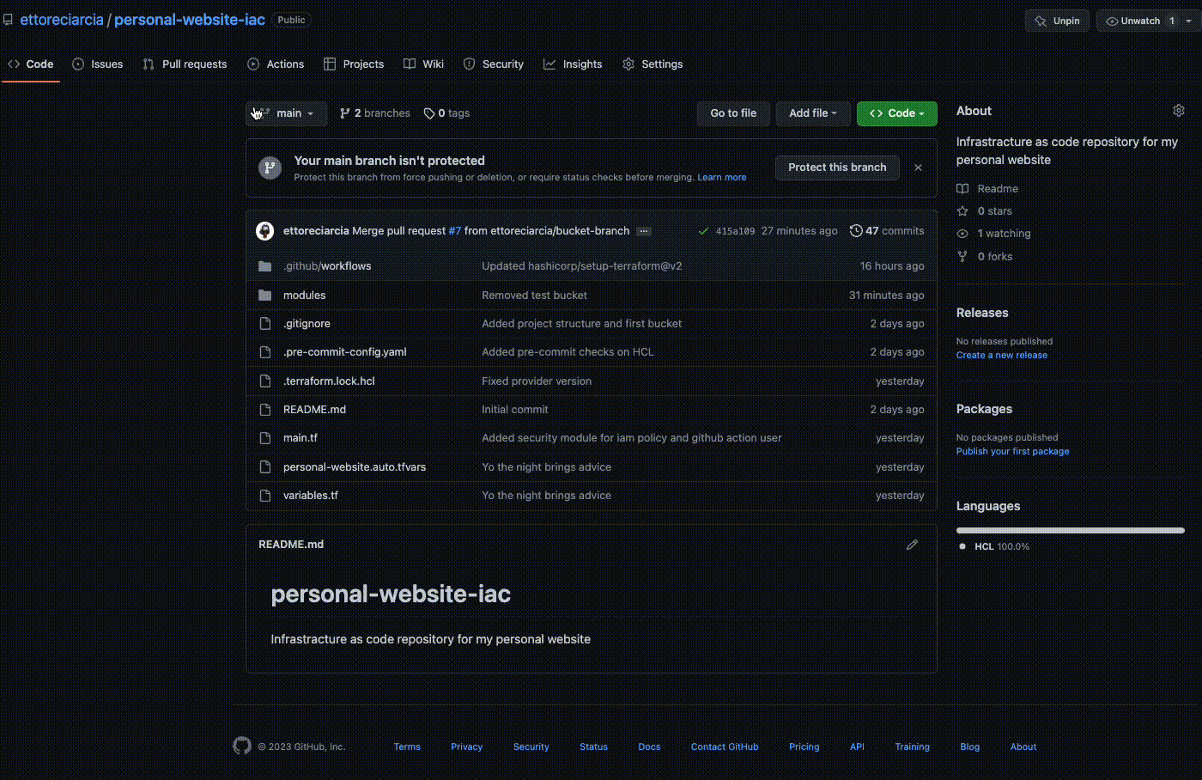
Task: Click the README edit pencil icon
Action: click(912, 545)
